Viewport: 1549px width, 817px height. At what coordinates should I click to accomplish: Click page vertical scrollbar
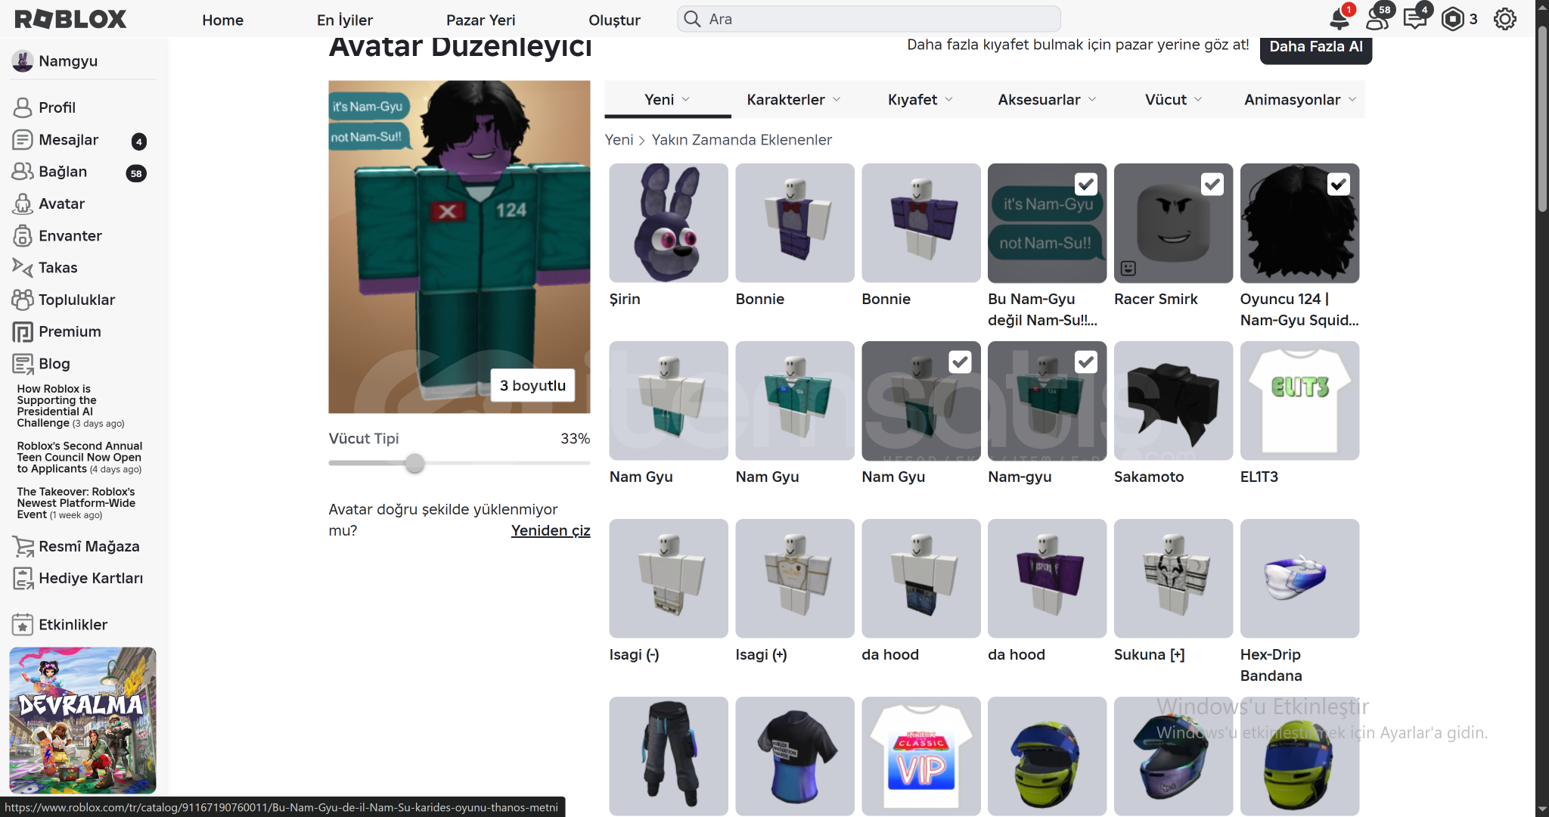coord(1542,120)
